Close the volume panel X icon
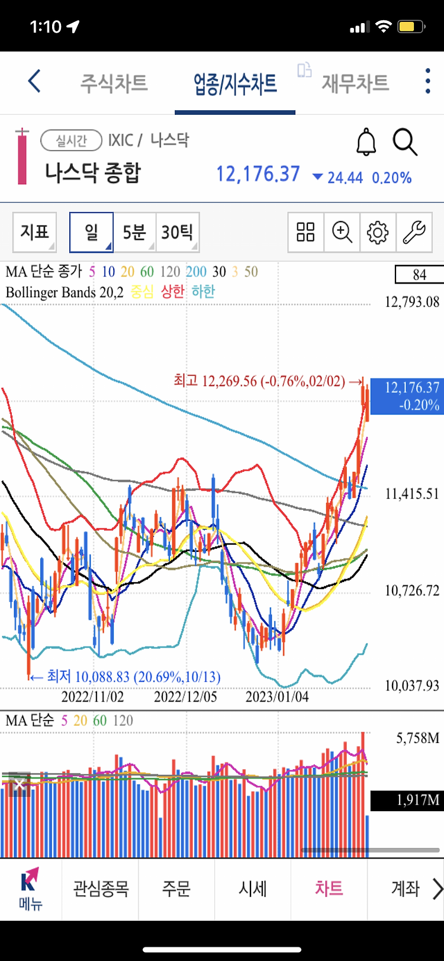 [x=19, y=785]
